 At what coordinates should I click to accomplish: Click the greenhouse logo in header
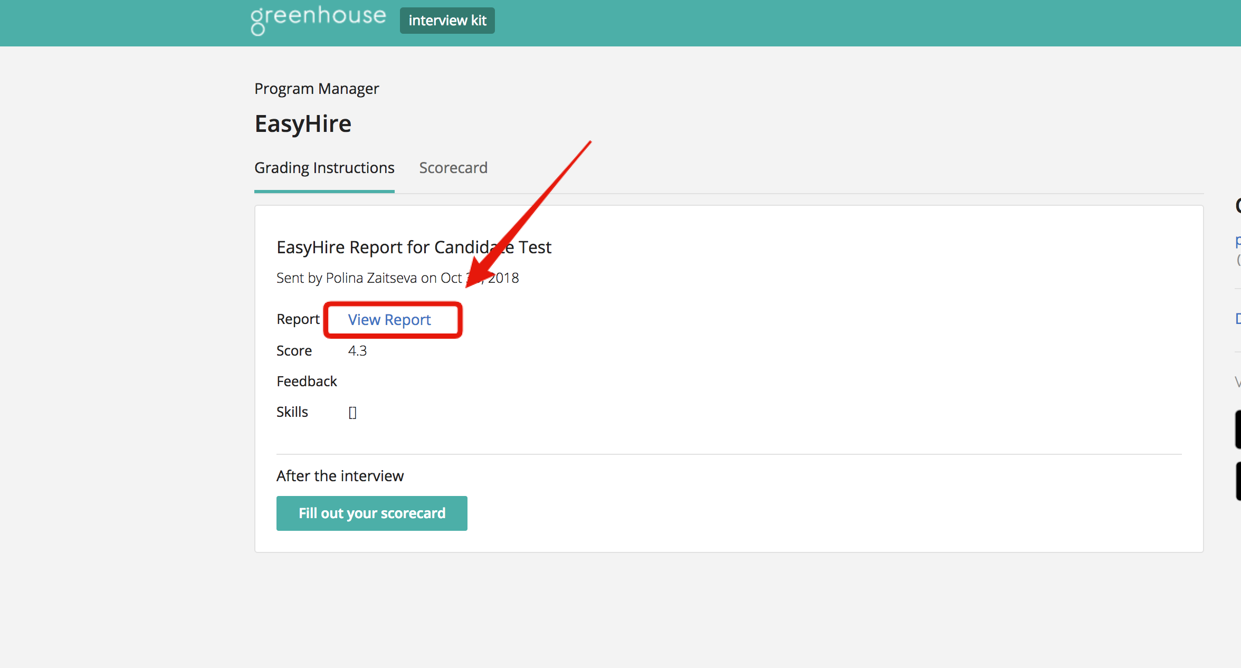click(x=318, y=19)
